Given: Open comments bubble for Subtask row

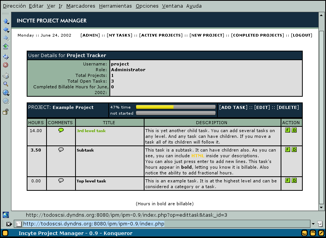Looking at the screenshot, I should pyautogui.click(x=61, y=150).
